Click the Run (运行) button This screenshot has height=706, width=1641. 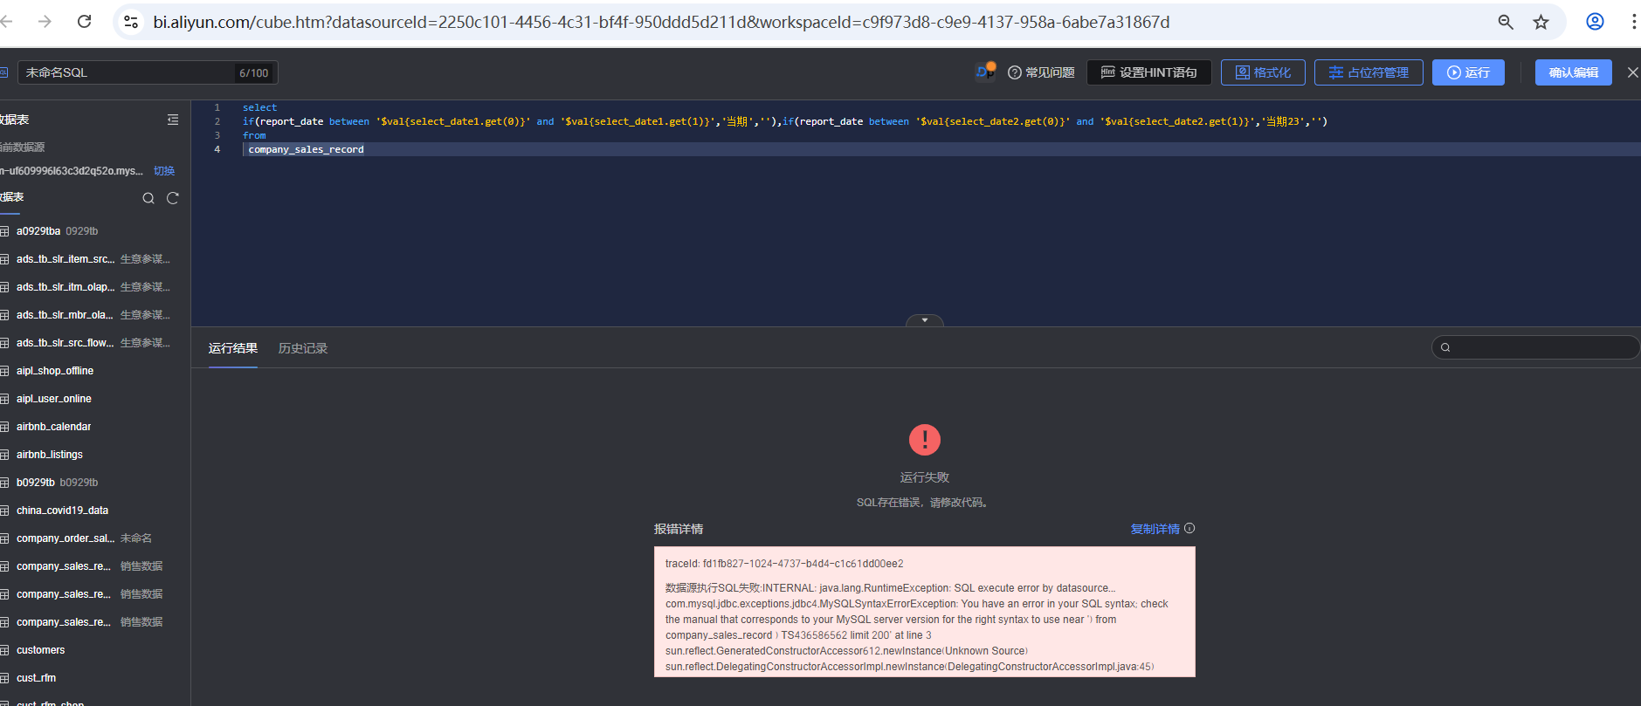(1467, 72)
